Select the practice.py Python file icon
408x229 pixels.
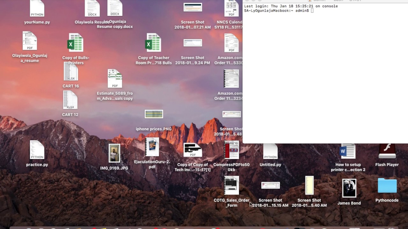(x=37, y=150)
